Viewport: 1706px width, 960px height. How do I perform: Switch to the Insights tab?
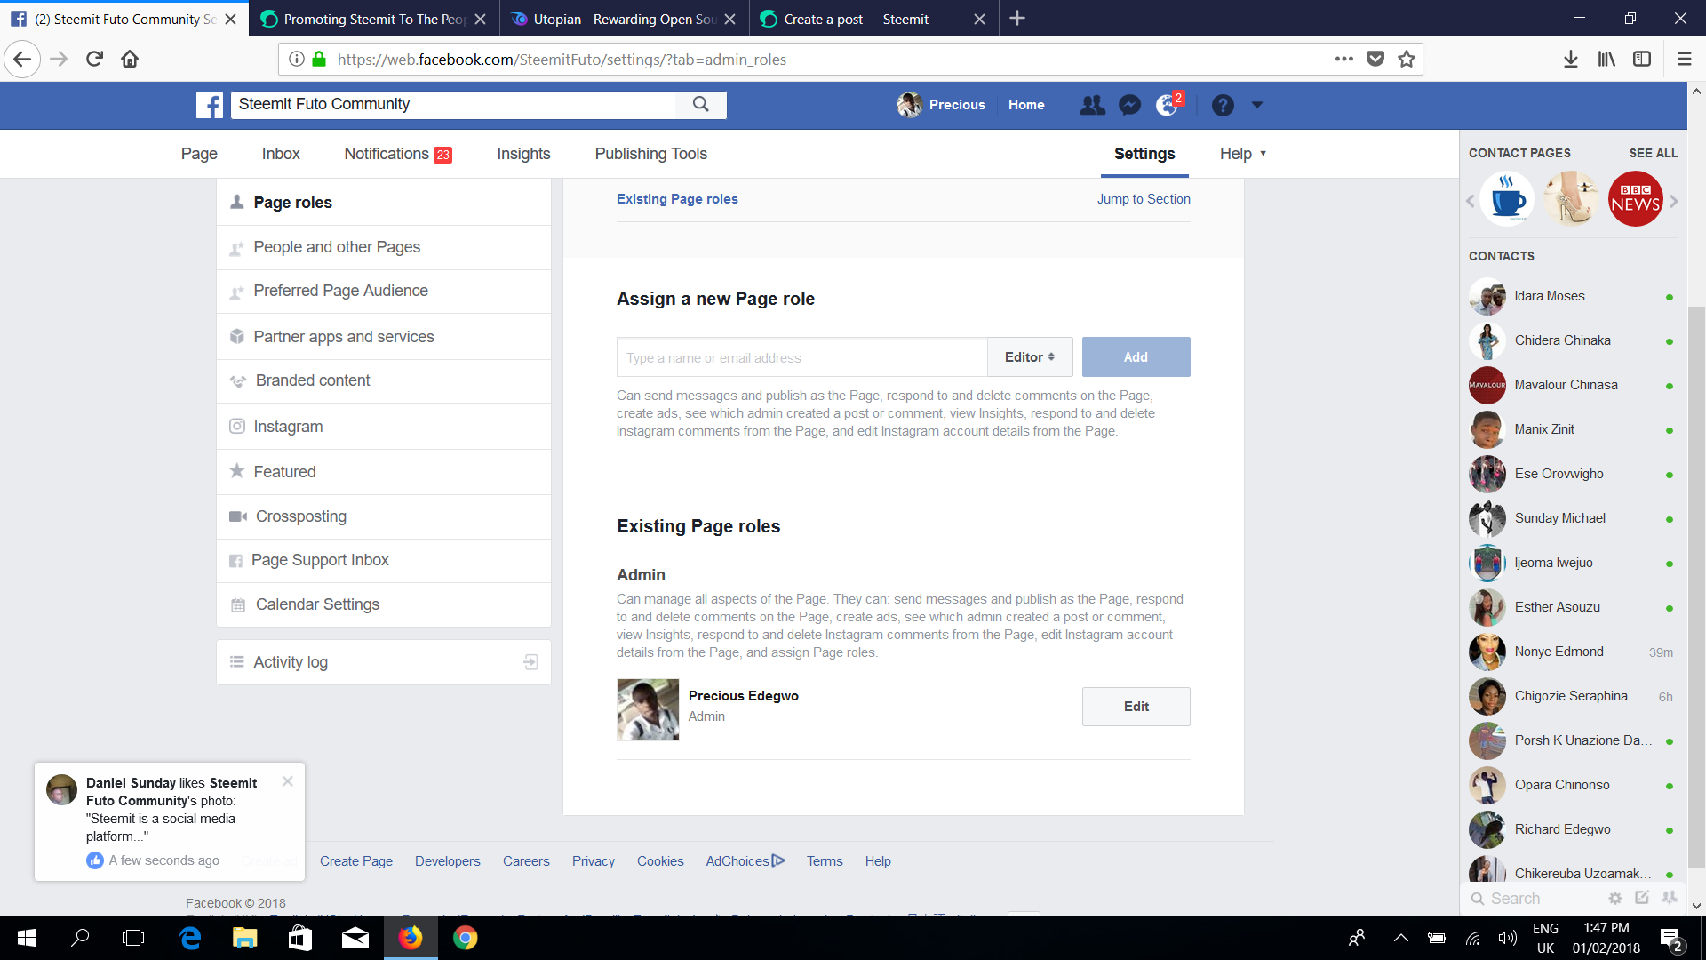pyautogui.click(x=523, y=153)
